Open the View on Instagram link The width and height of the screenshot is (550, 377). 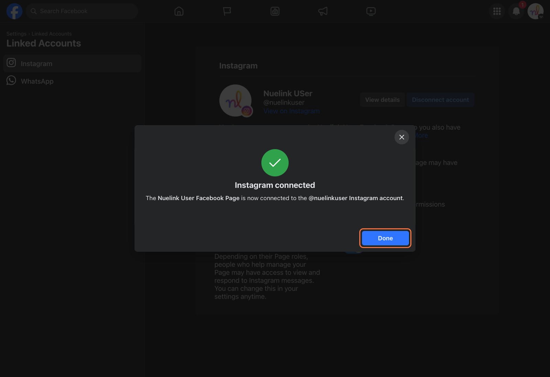click(291, 111)
